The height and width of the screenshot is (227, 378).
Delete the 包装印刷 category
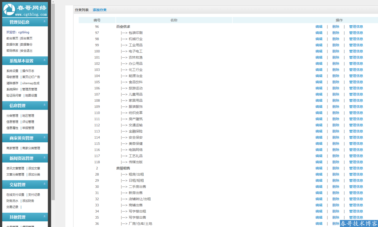tap(336, 33)
